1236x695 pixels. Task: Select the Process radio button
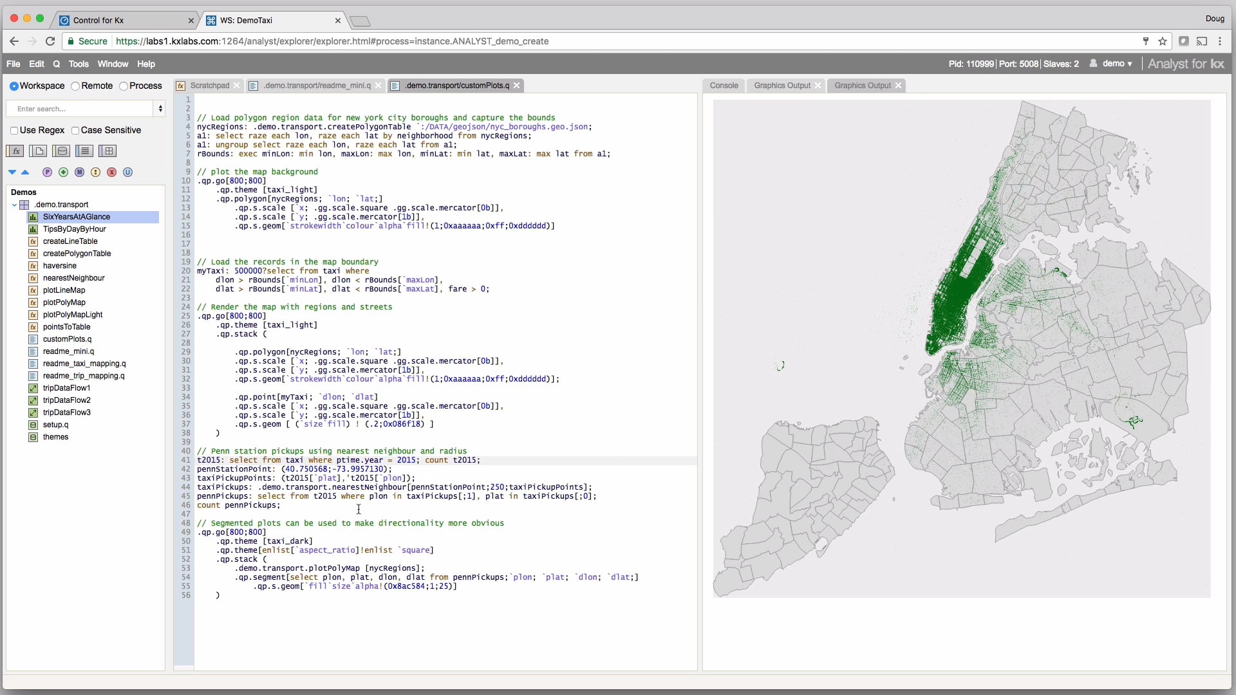click(123, 86)
